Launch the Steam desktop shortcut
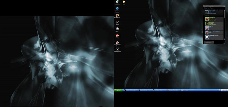Image resolution: width=228 pixels, height=107 pixels. click(117, 23)
